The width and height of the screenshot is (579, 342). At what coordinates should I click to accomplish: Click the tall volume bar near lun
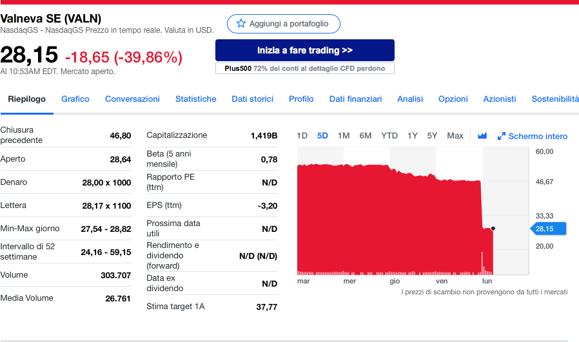[482, 263]
